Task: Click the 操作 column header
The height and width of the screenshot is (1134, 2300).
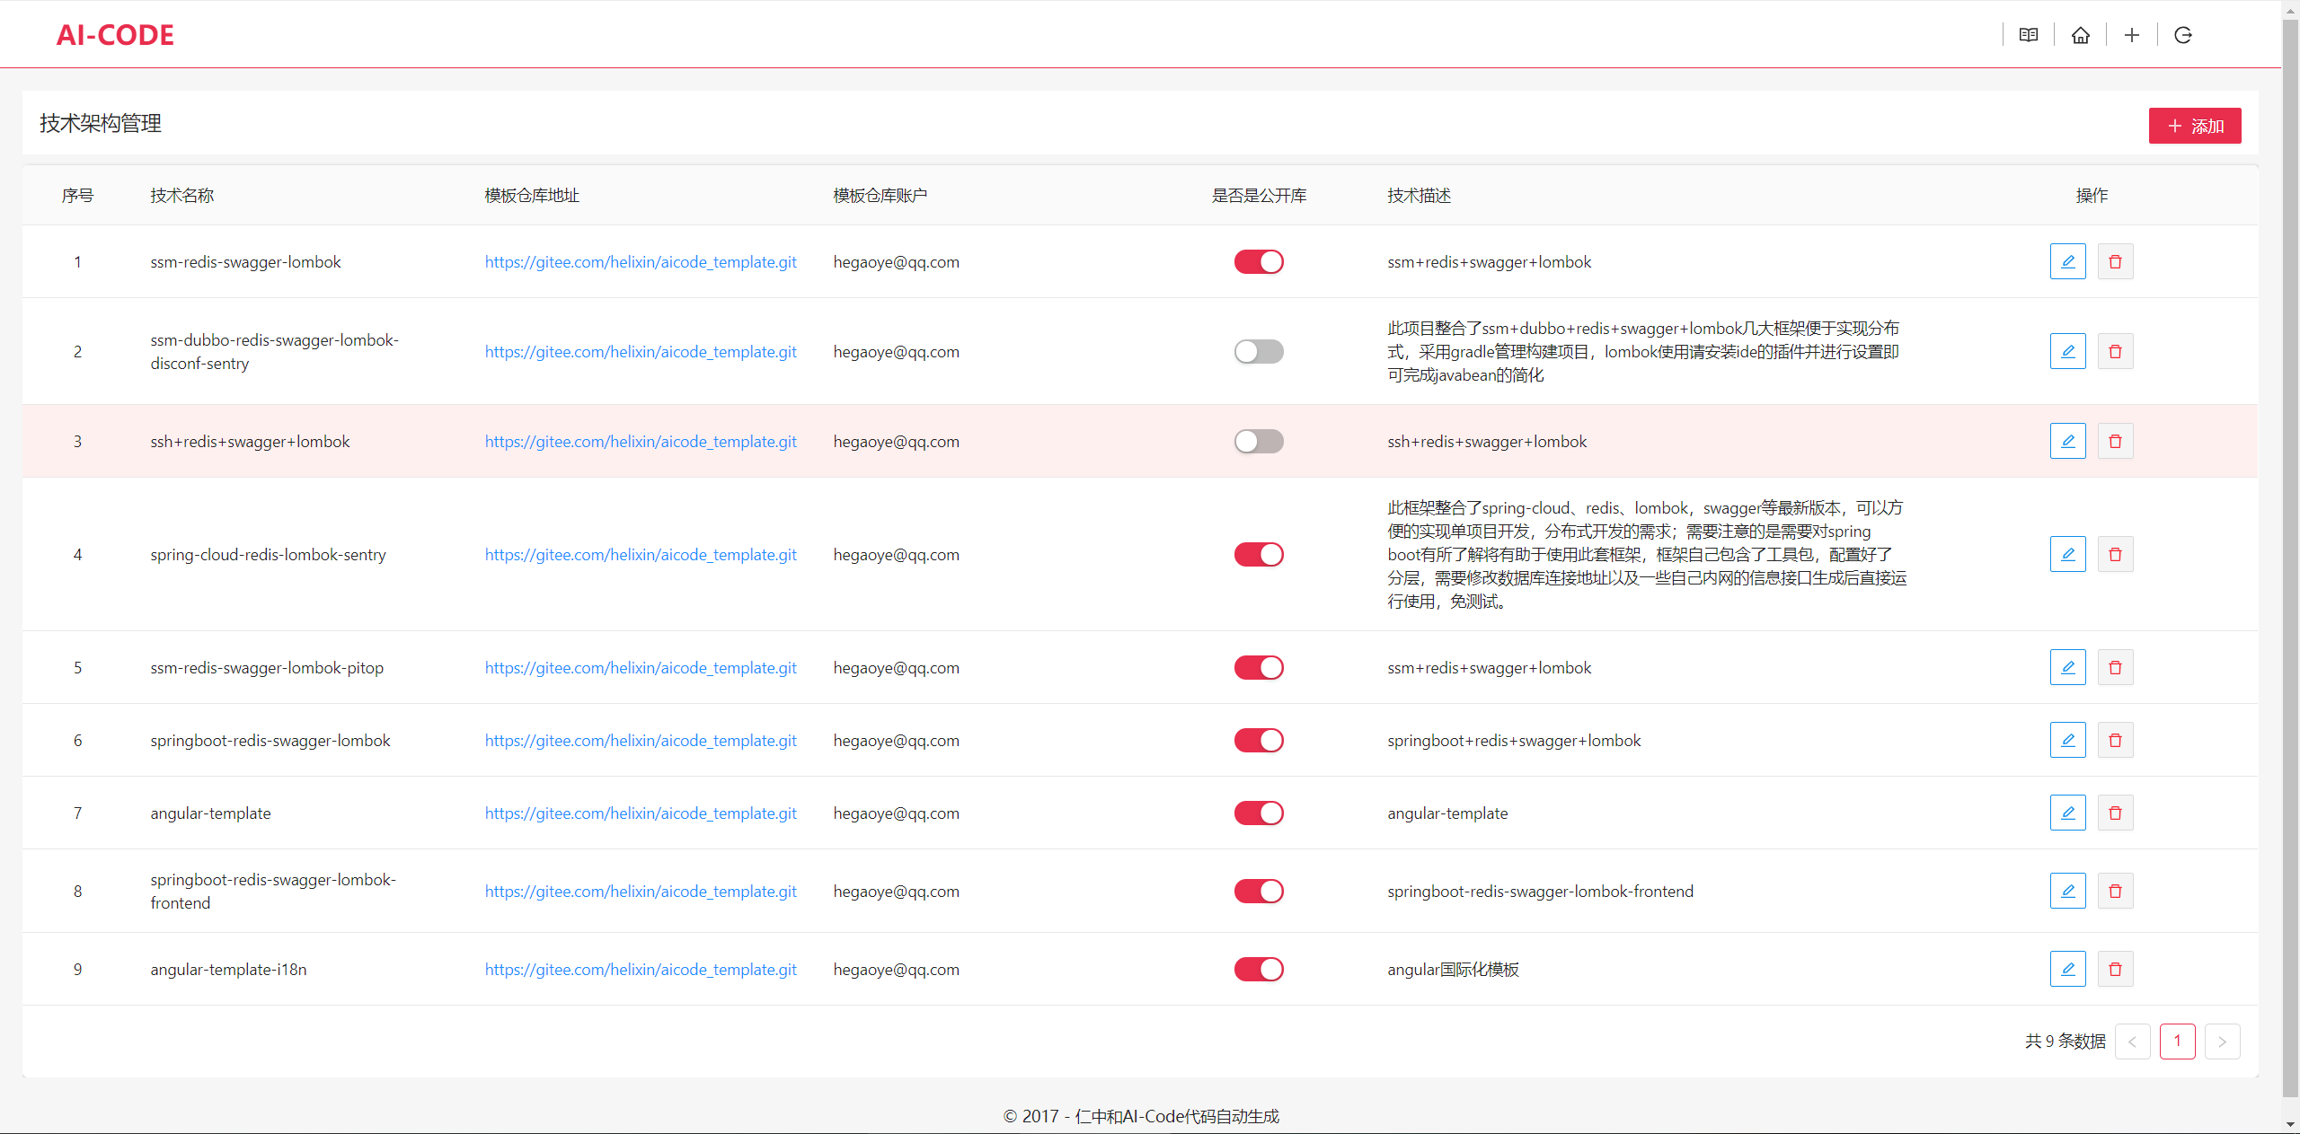Action: click(2091, 195)
